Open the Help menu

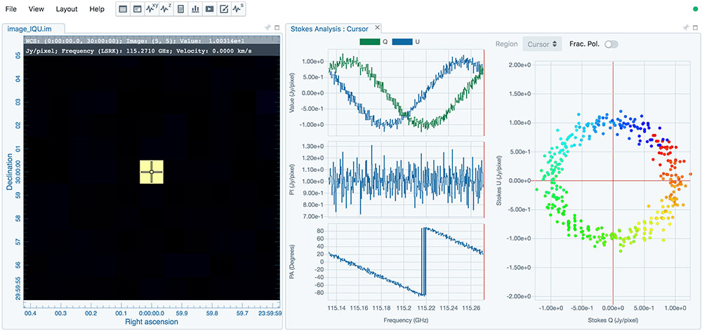tap(97, 9)
